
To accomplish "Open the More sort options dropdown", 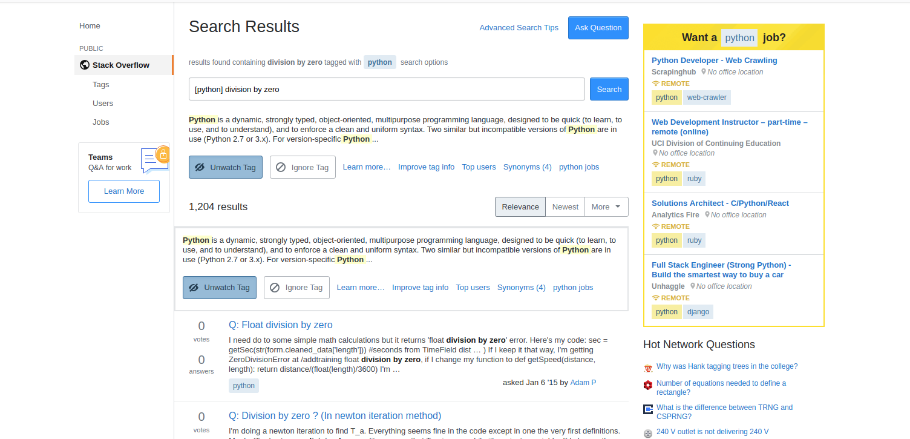I will tap(606, 206).
